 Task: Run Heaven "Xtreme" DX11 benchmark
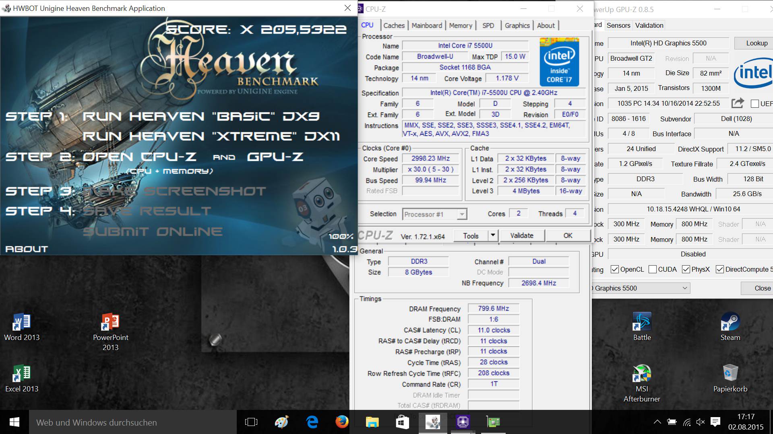pyautogui.click(x=211, y=136)
